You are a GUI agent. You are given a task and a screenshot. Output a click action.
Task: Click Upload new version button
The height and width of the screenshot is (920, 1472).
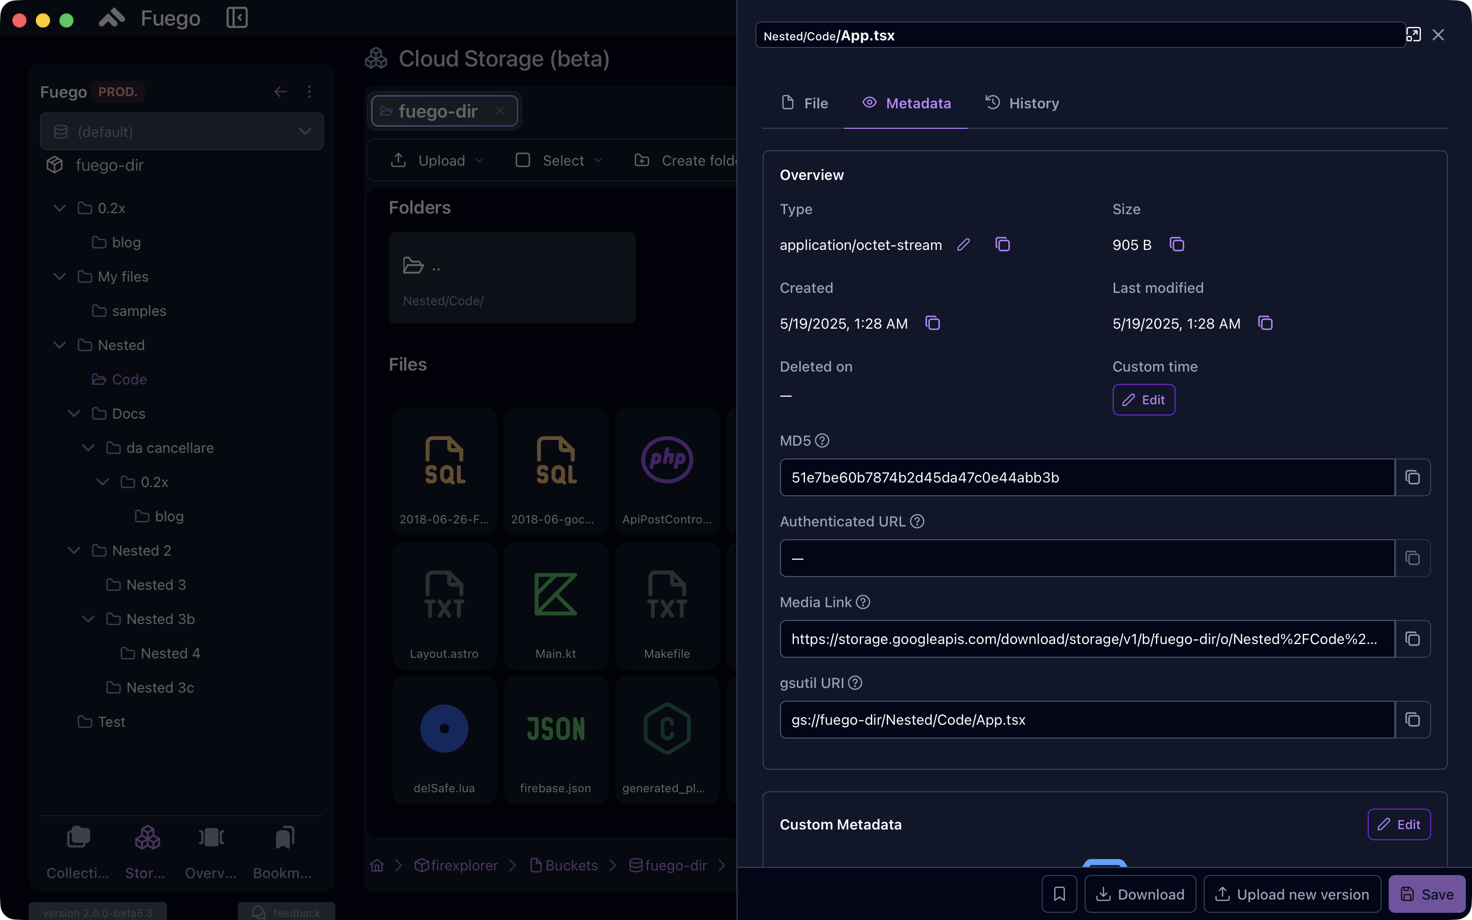click(1292, 894)
